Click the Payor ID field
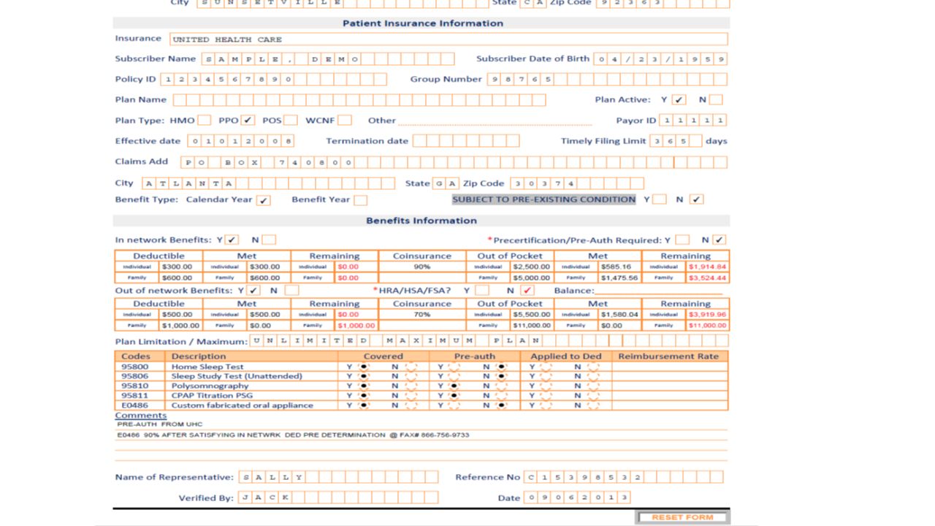The height and width of the screenshot is (526, 935). (x=693, y=120)
